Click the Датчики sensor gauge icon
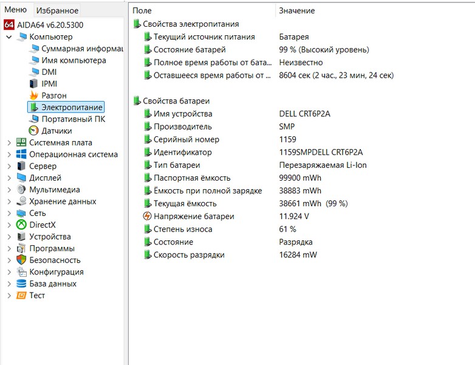 tap(34, 131)
